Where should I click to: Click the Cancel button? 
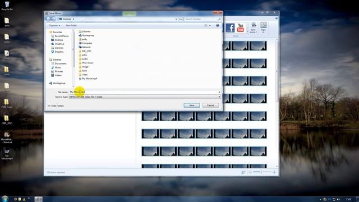click(210, 105)
